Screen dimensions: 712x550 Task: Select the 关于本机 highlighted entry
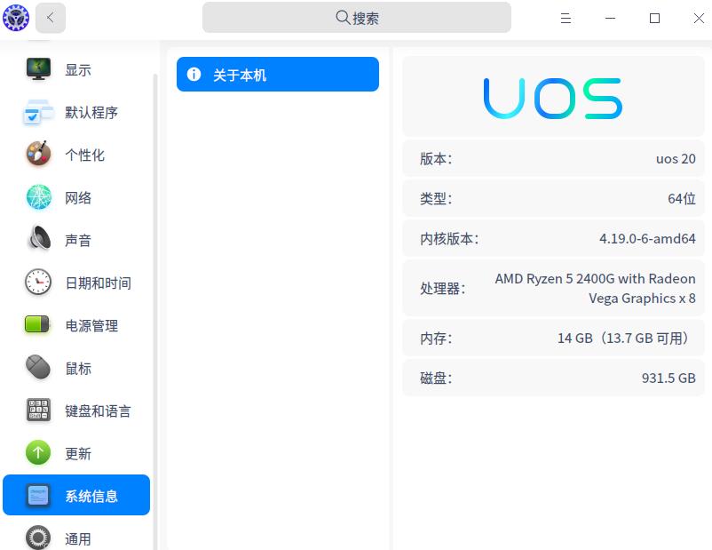point(277,75)
